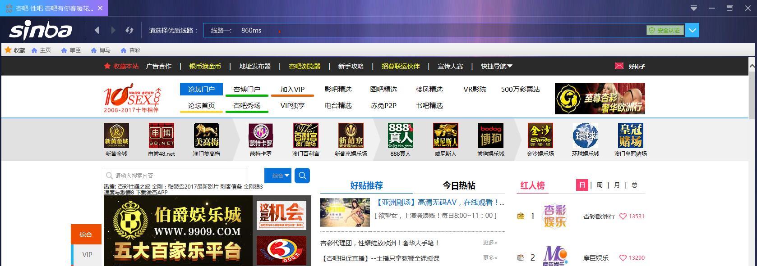Open the mail envelope icon
The image size is (757, 266).
619,66
